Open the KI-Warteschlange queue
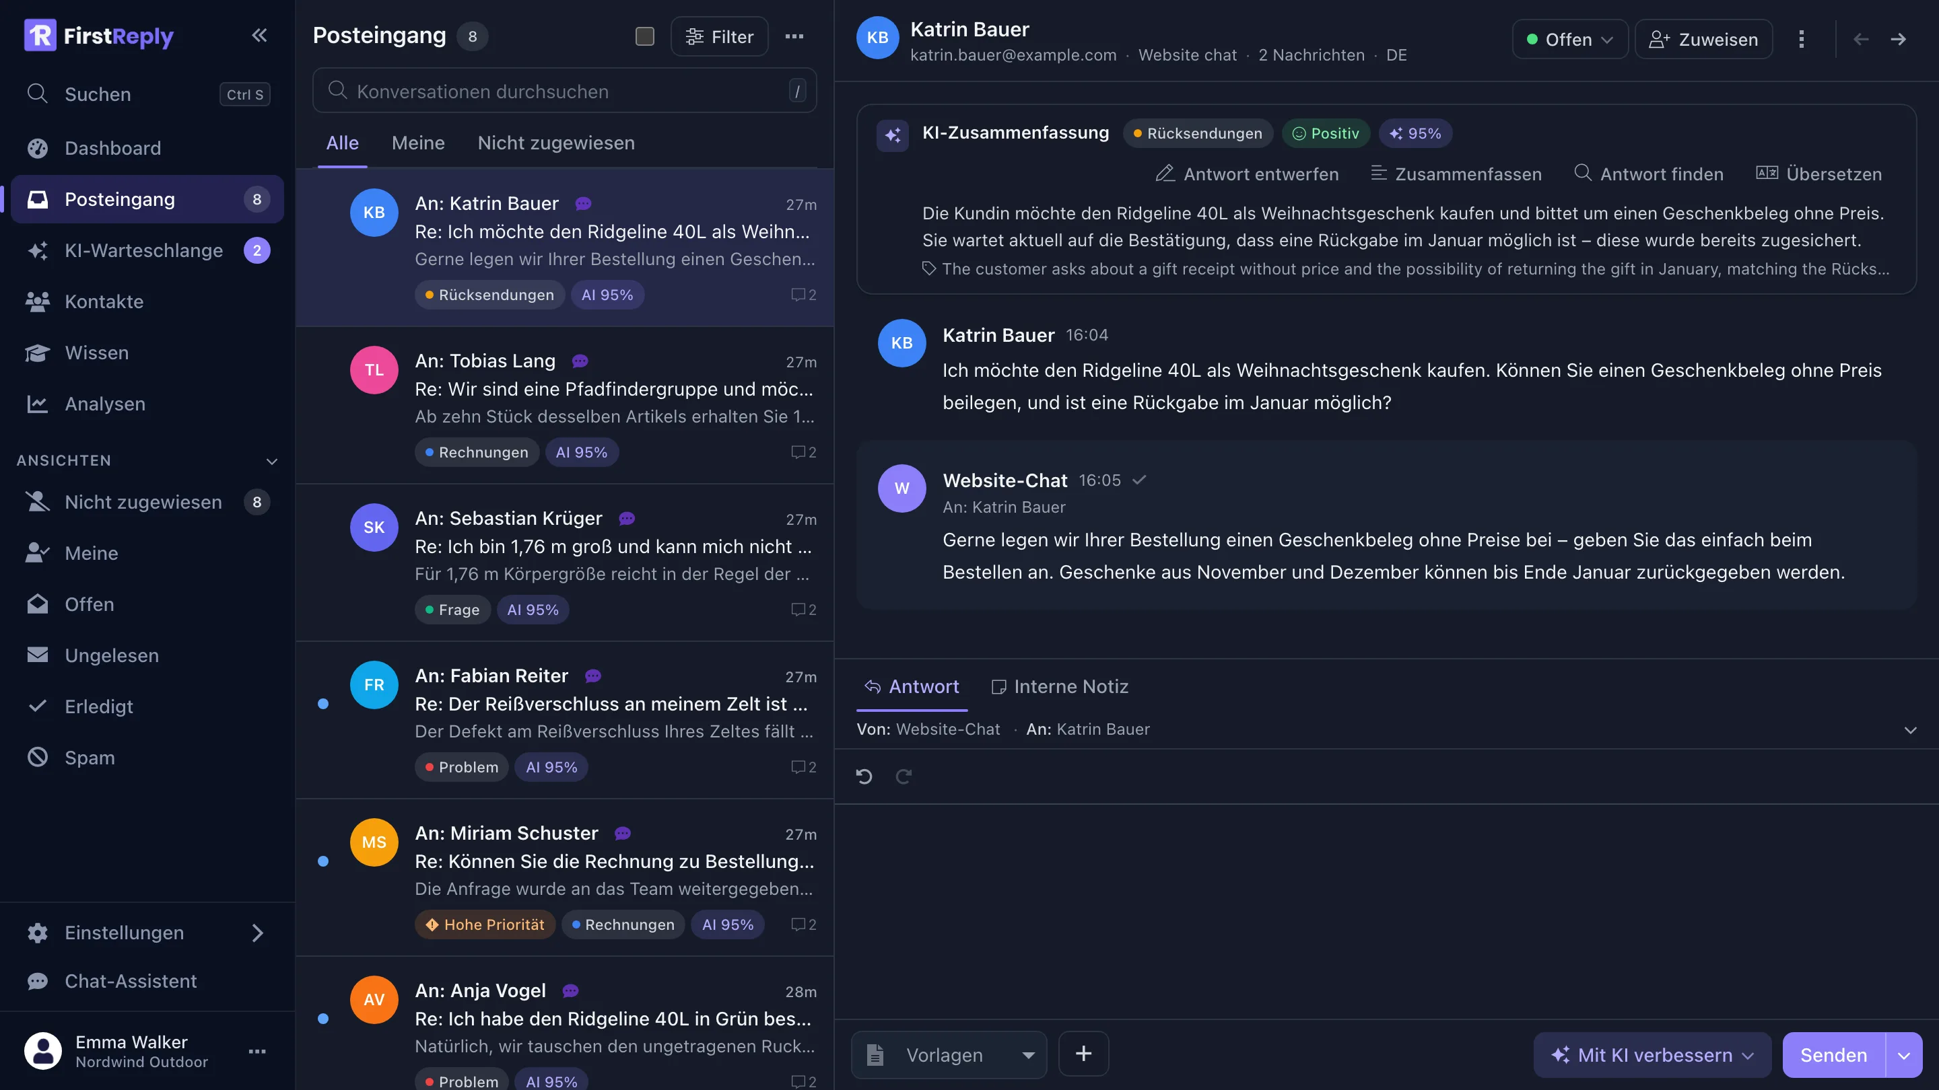Screen dimensions: 1939x1090 click(x=147, y=250)
